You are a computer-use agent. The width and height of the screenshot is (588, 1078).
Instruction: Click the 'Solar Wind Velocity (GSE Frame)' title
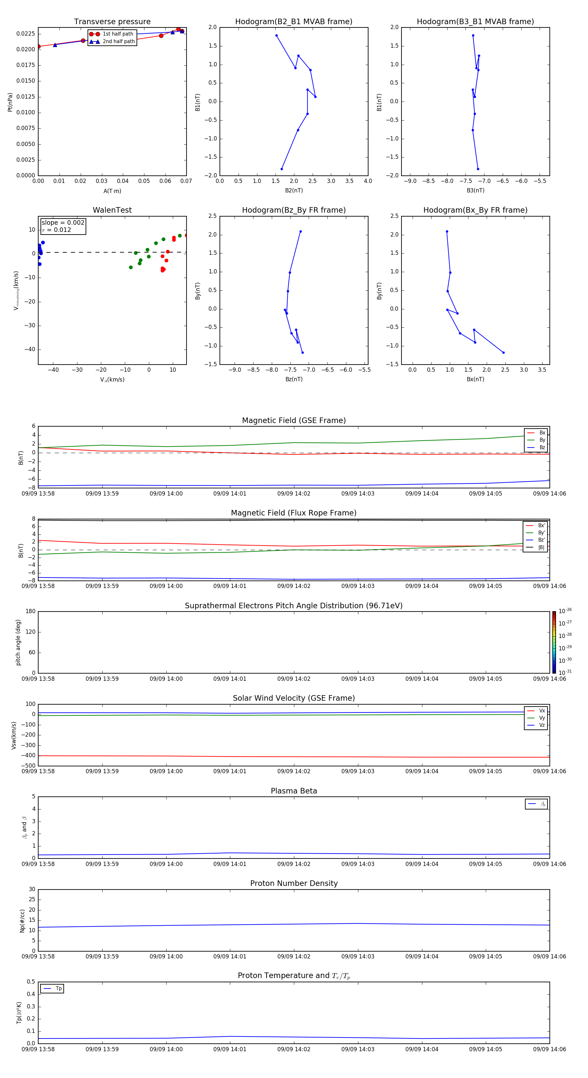(x=294, y=698)
